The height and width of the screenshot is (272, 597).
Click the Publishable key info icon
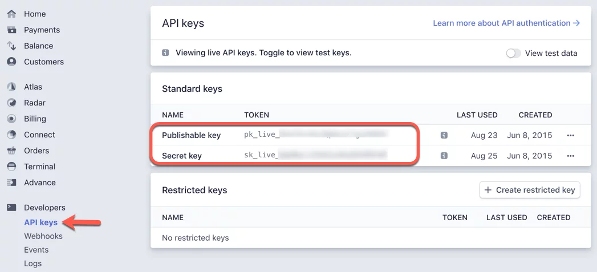pyautogui.click(x=444, y=135)
